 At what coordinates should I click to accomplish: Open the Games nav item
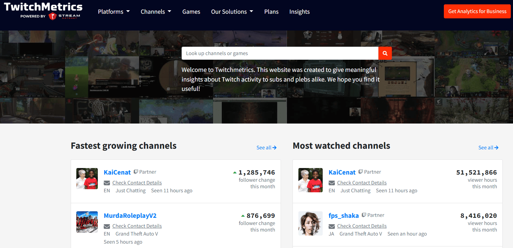tap(191, 12)
